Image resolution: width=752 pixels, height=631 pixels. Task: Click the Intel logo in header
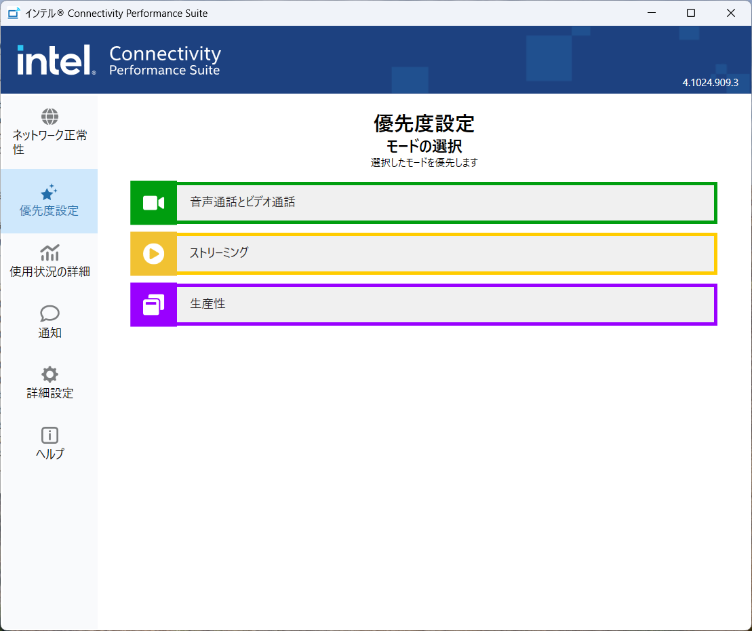tap(55, 60)
